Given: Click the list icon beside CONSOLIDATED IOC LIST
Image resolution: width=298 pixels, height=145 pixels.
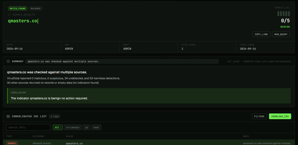Looking at the screenshot, I should point(8,116).
